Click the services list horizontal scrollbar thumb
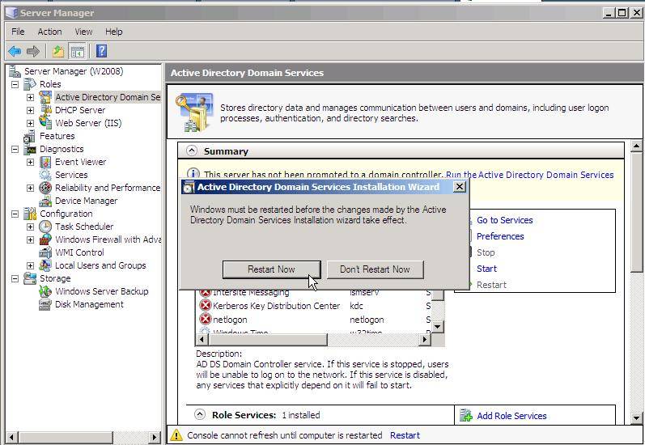645x445 pixels. pyautogui.click(x=268, y=339)
